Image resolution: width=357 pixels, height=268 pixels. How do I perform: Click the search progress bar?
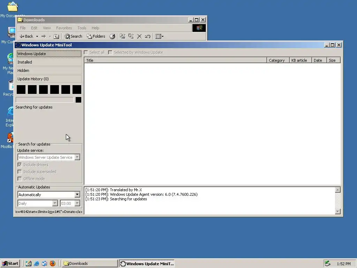point(45,99)
